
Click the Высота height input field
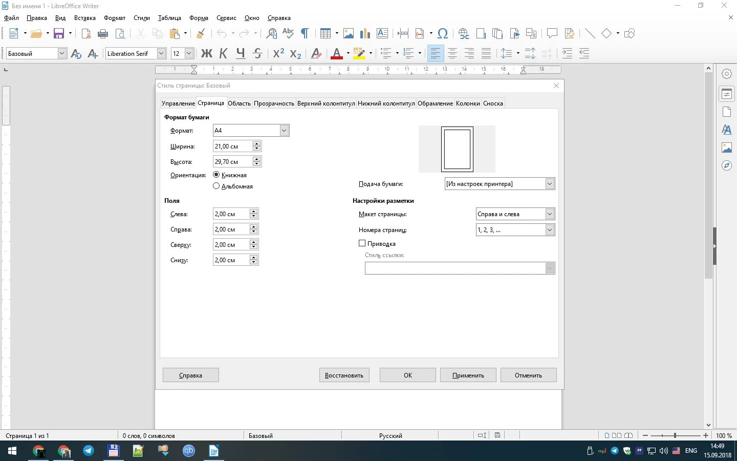233,162
